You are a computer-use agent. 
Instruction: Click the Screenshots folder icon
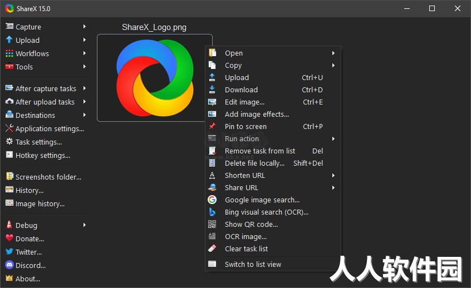click(9, 176)
